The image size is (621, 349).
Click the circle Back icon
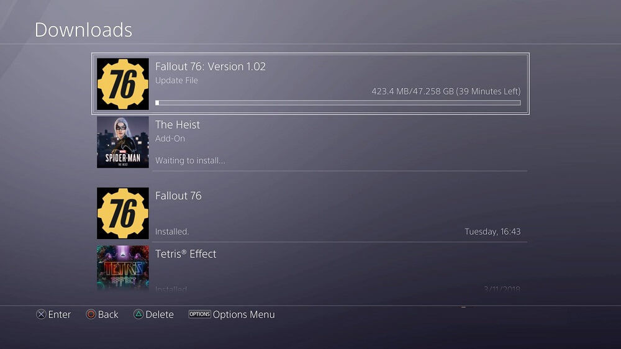click(x=91, y=315)
